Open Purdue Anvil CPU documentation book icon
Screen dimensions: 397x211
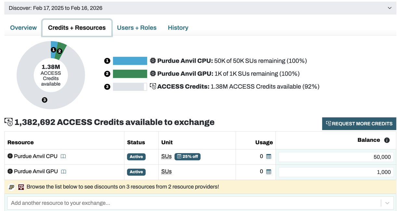[63, 156]
